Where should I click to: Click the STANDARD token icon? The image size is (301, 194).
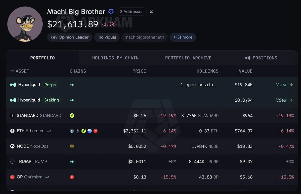point(12,116)
